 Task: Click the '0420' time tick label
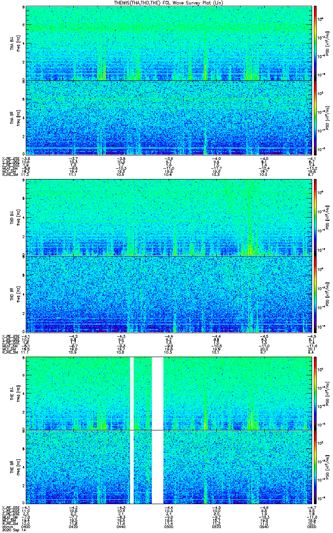(73, 526)
